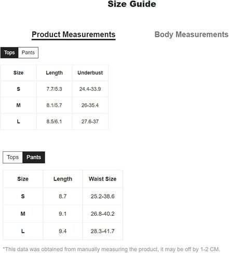Click the Underbust column header
This screenshot has height=253, width=229.
point(90,73)
